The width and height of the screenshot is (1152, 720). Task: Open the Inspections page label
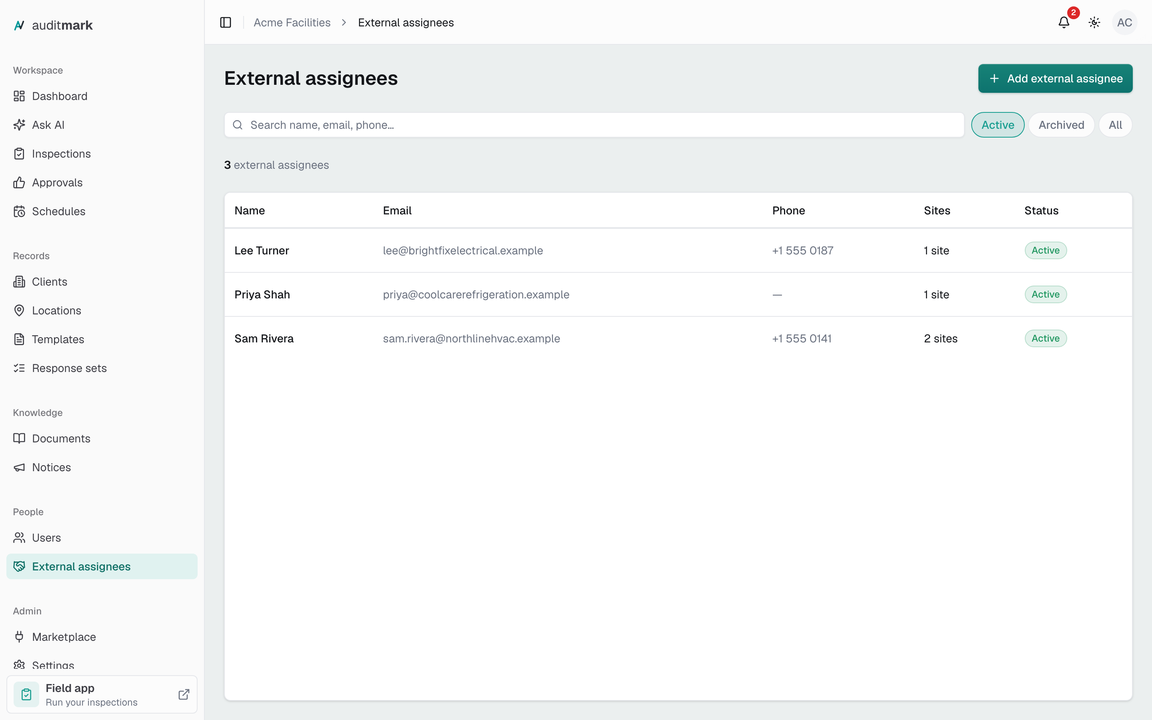[x=62, y=154]
